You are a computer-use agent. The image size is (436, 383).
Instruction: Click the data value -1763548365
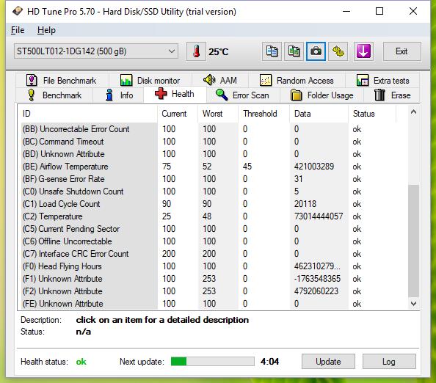tap(317, 279)
